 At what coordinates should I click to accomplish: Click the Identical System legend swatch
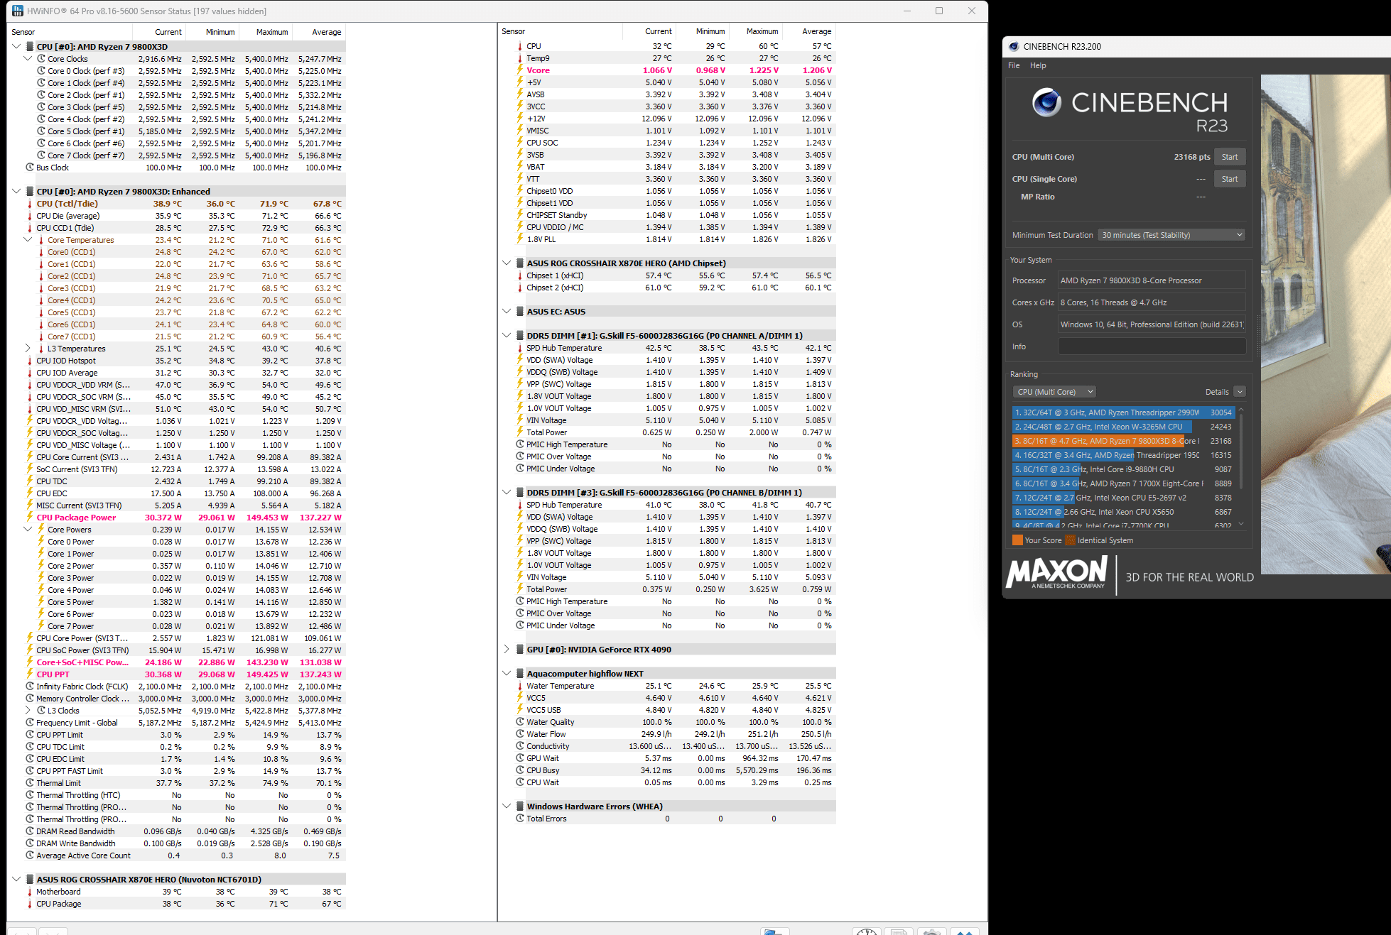[x=1070, y=540]
